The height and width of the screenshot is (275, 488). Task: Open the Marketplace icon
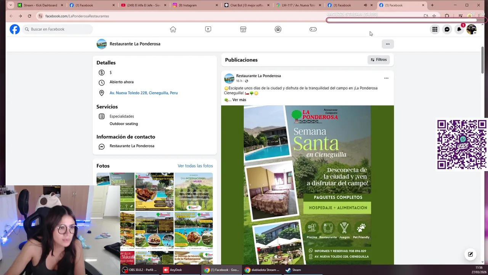(243, 29)
